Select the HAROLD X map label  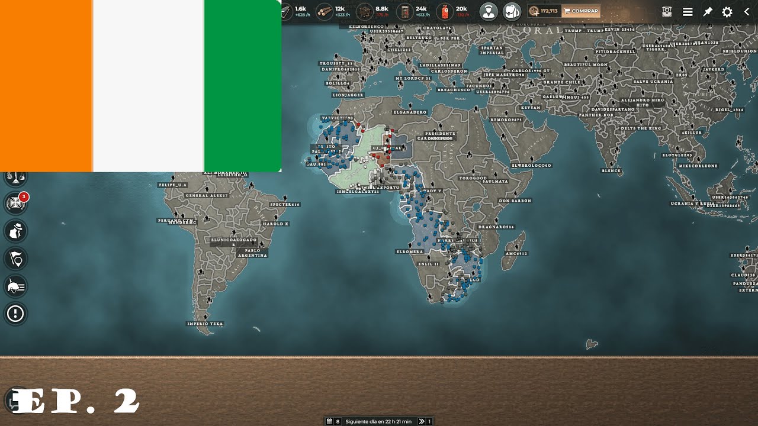276,224
